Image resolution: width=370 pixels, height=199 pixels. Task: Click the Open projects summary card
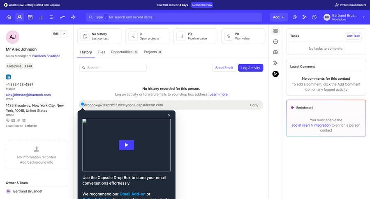147,36
